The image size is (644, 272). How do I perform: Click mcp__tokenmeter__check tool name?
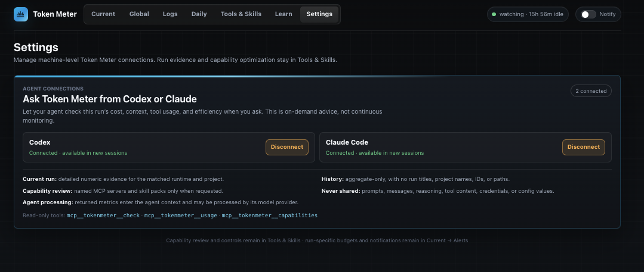pyautogui.click(x=103, y=215)
